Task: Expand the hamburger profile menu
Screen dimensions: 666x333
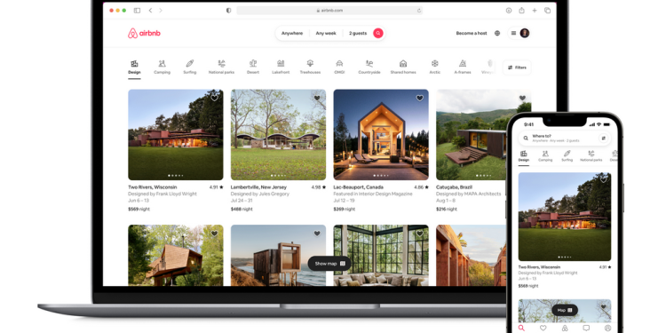Action: coord(513,33)
